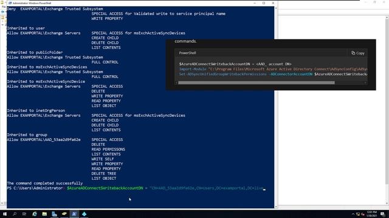The image size is (389, 218).
Task: Click the quoted DN string at the prompt
Action: click(207, 188)
